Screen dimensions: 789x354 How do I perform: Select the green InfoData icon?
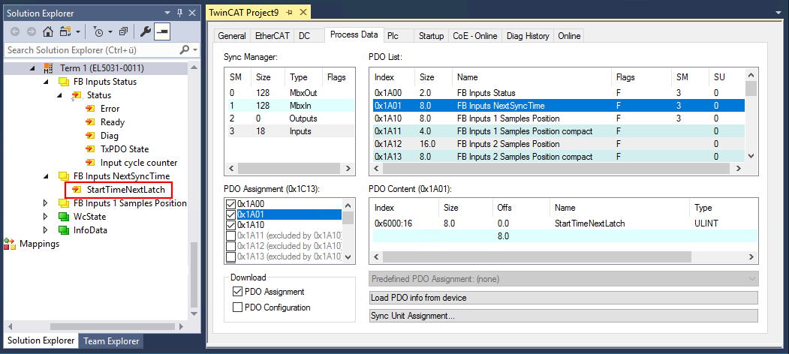[63, 230]
